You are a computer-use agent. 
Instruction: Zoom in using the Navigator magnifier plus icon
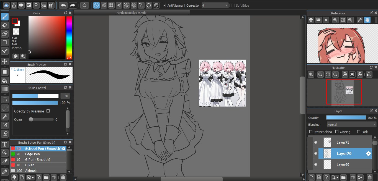tap(320, 74)
